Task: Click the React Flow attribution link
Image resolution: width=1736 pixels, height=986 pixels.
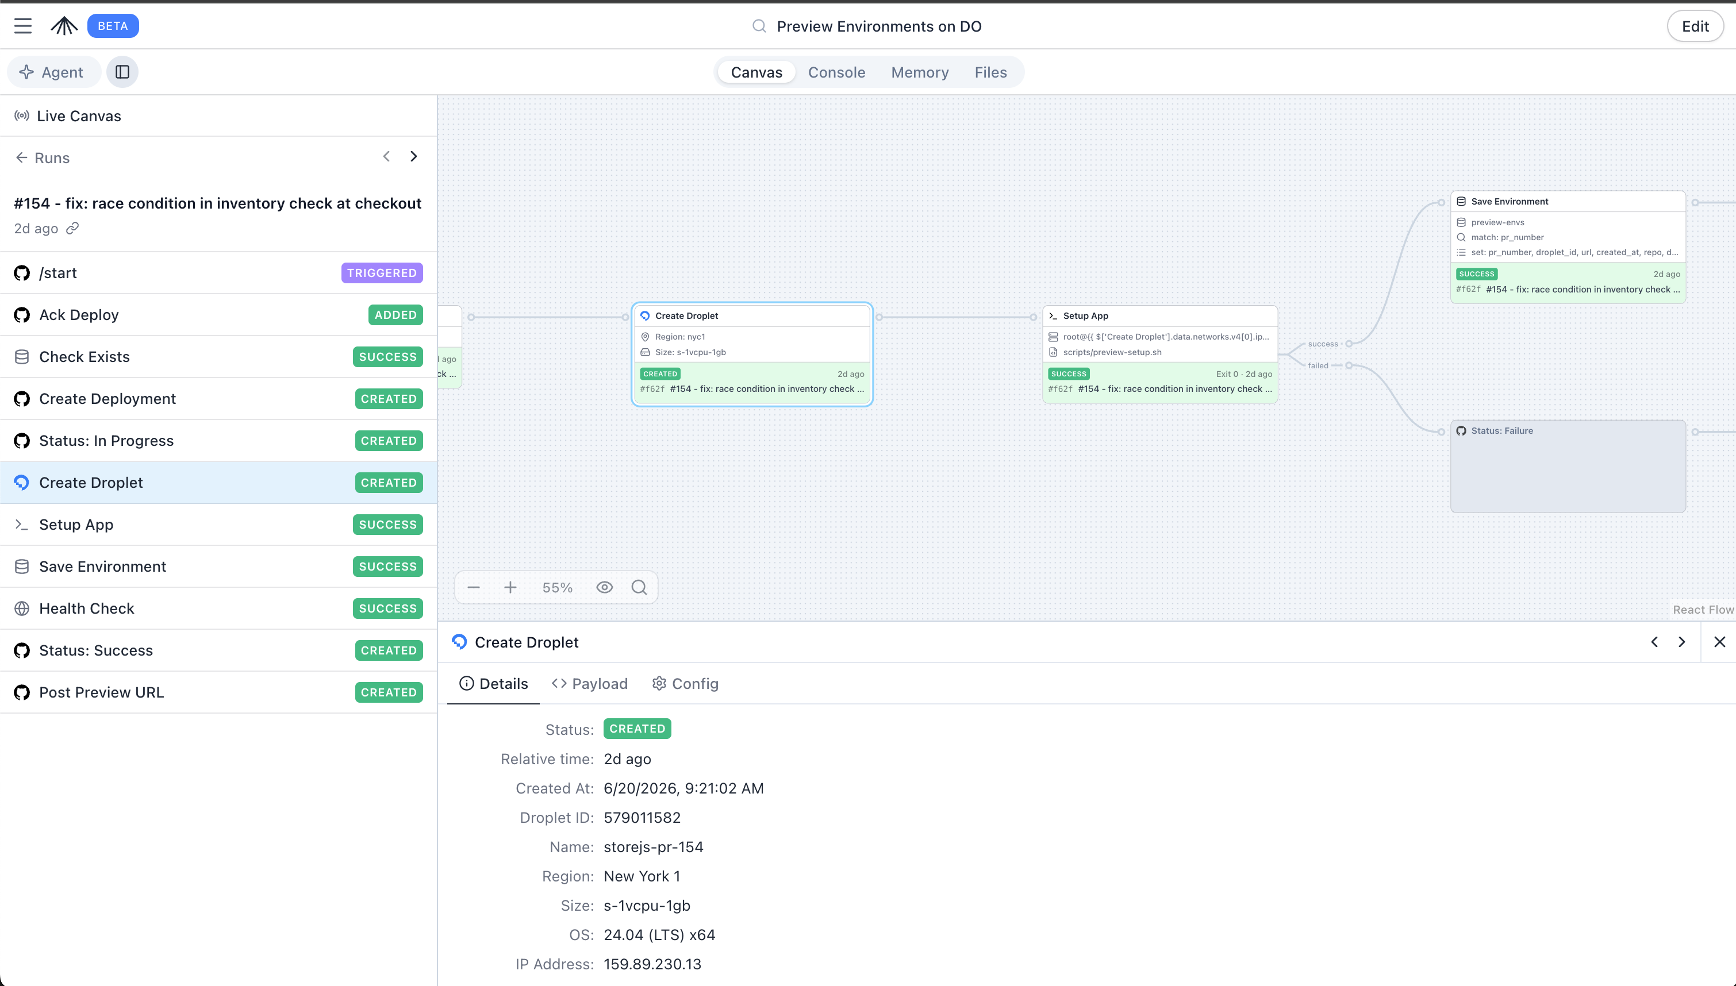Action: (1703, 610)
